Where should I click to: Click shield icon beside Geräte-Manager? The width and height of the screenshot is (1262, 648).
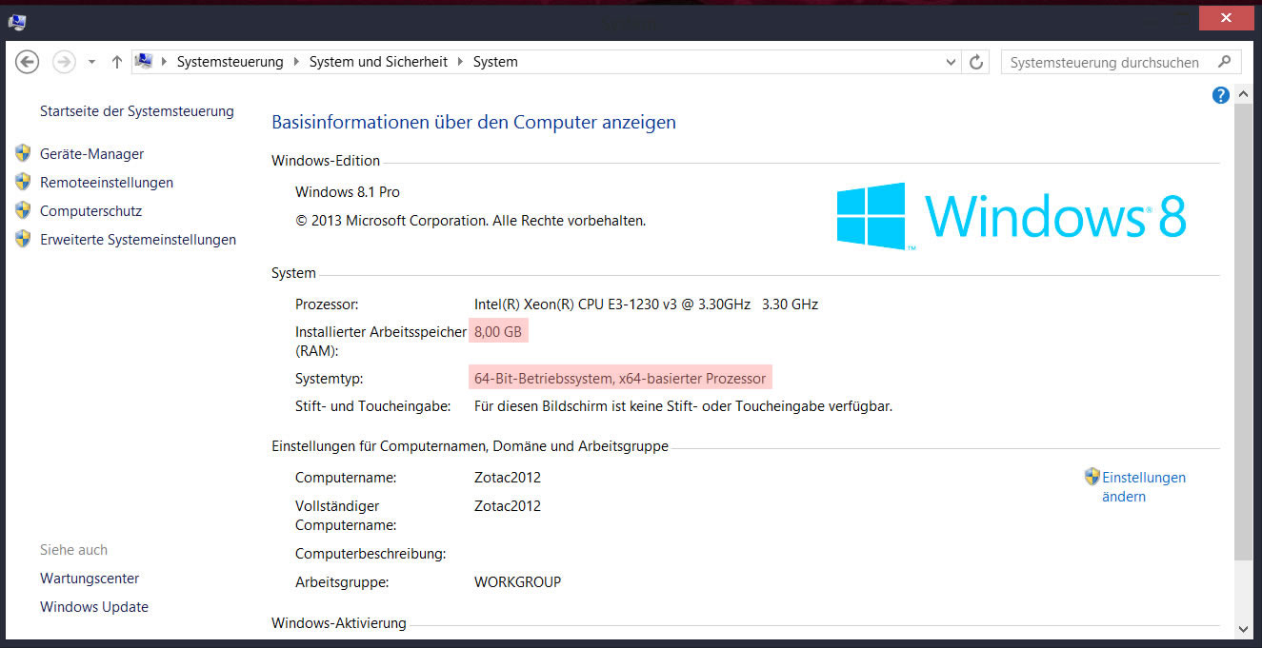click(23, 153)
